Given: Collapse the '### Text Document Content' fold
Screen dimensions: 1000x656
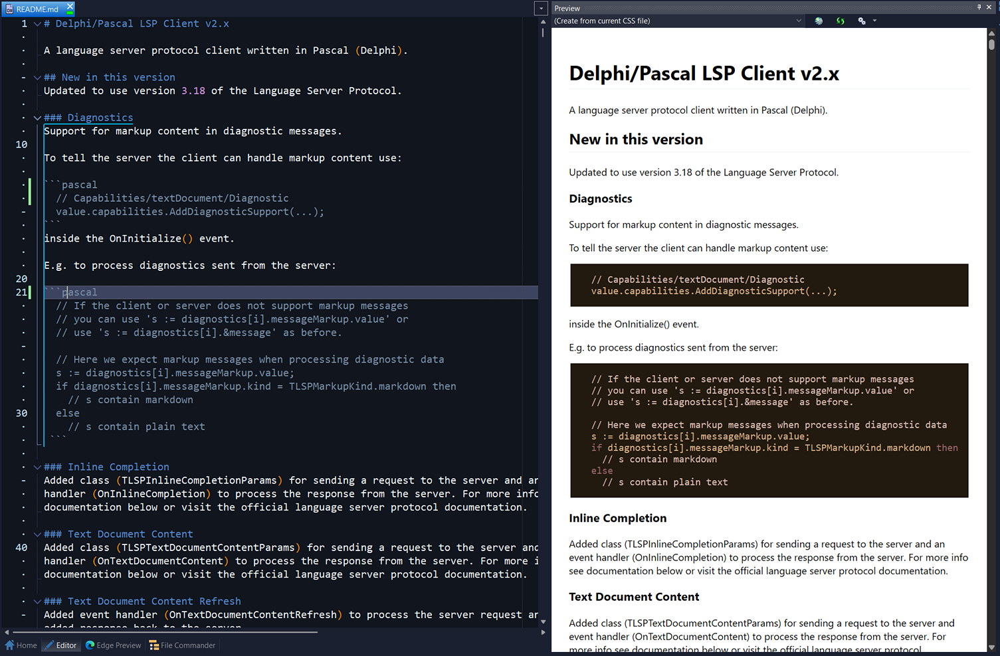Looking at the screenshot, I should (x=37, y=534).
